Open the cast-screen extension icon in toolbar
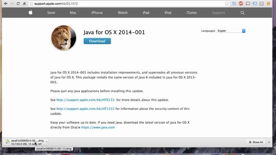 [248, 3]
